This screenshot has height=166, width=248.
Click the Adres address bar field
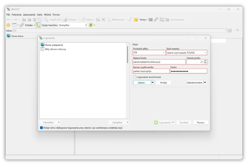(120, 30)
